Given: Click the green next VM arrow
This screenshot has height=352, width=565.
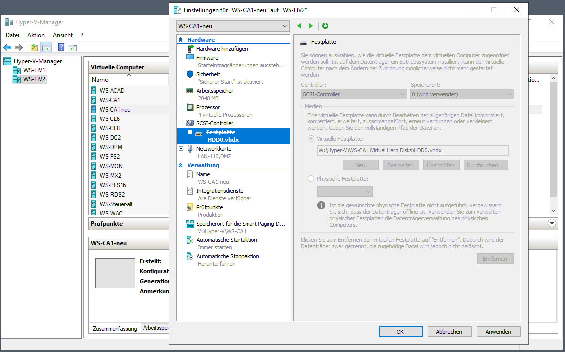Looking at the screenshot, I should (311, 26).
